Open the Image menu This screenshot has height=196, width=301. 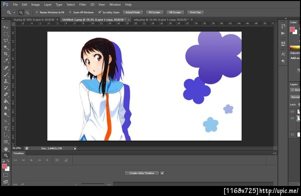coord(36,4)
